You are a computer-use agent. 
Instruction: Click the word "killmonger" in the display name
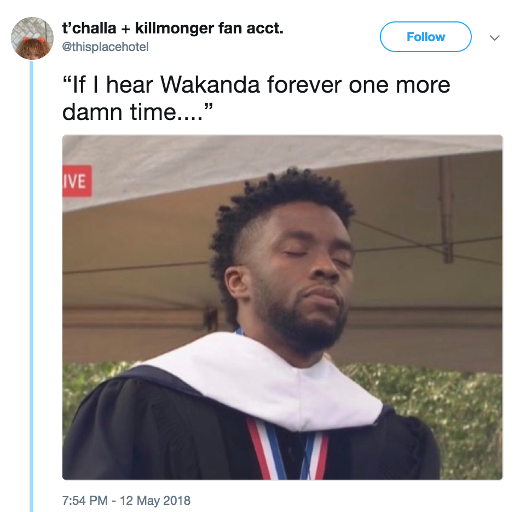[x=174, y=28]
